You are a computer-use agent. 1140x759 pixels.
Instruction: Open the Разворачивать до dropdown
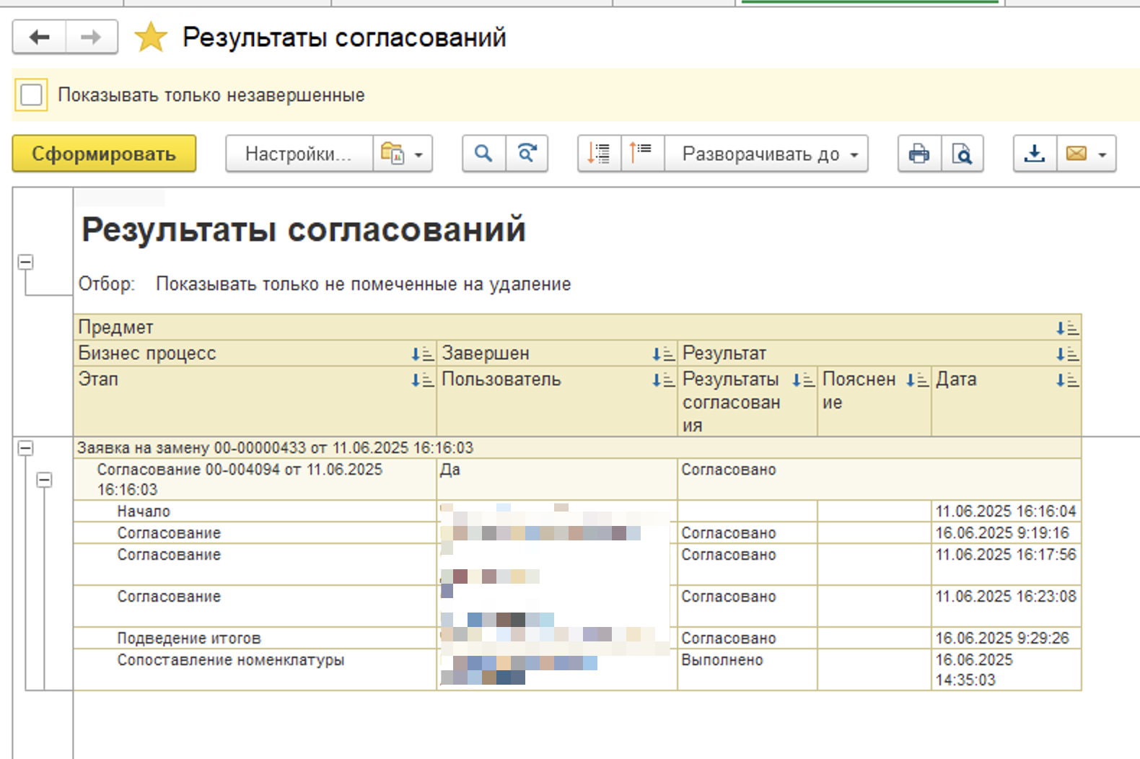click(766, 154)
